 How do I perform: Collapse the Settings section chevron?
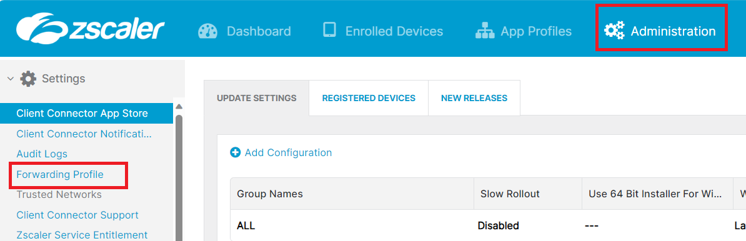[11, 79]
